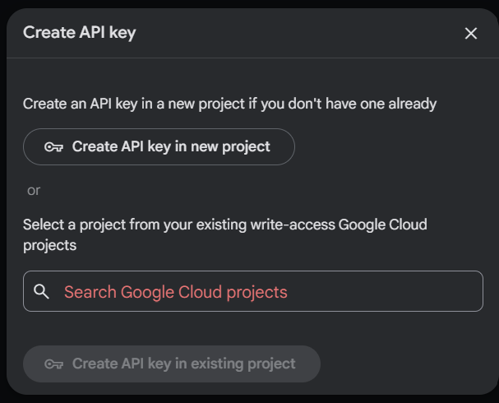Close the Create API key dialog

471,33
